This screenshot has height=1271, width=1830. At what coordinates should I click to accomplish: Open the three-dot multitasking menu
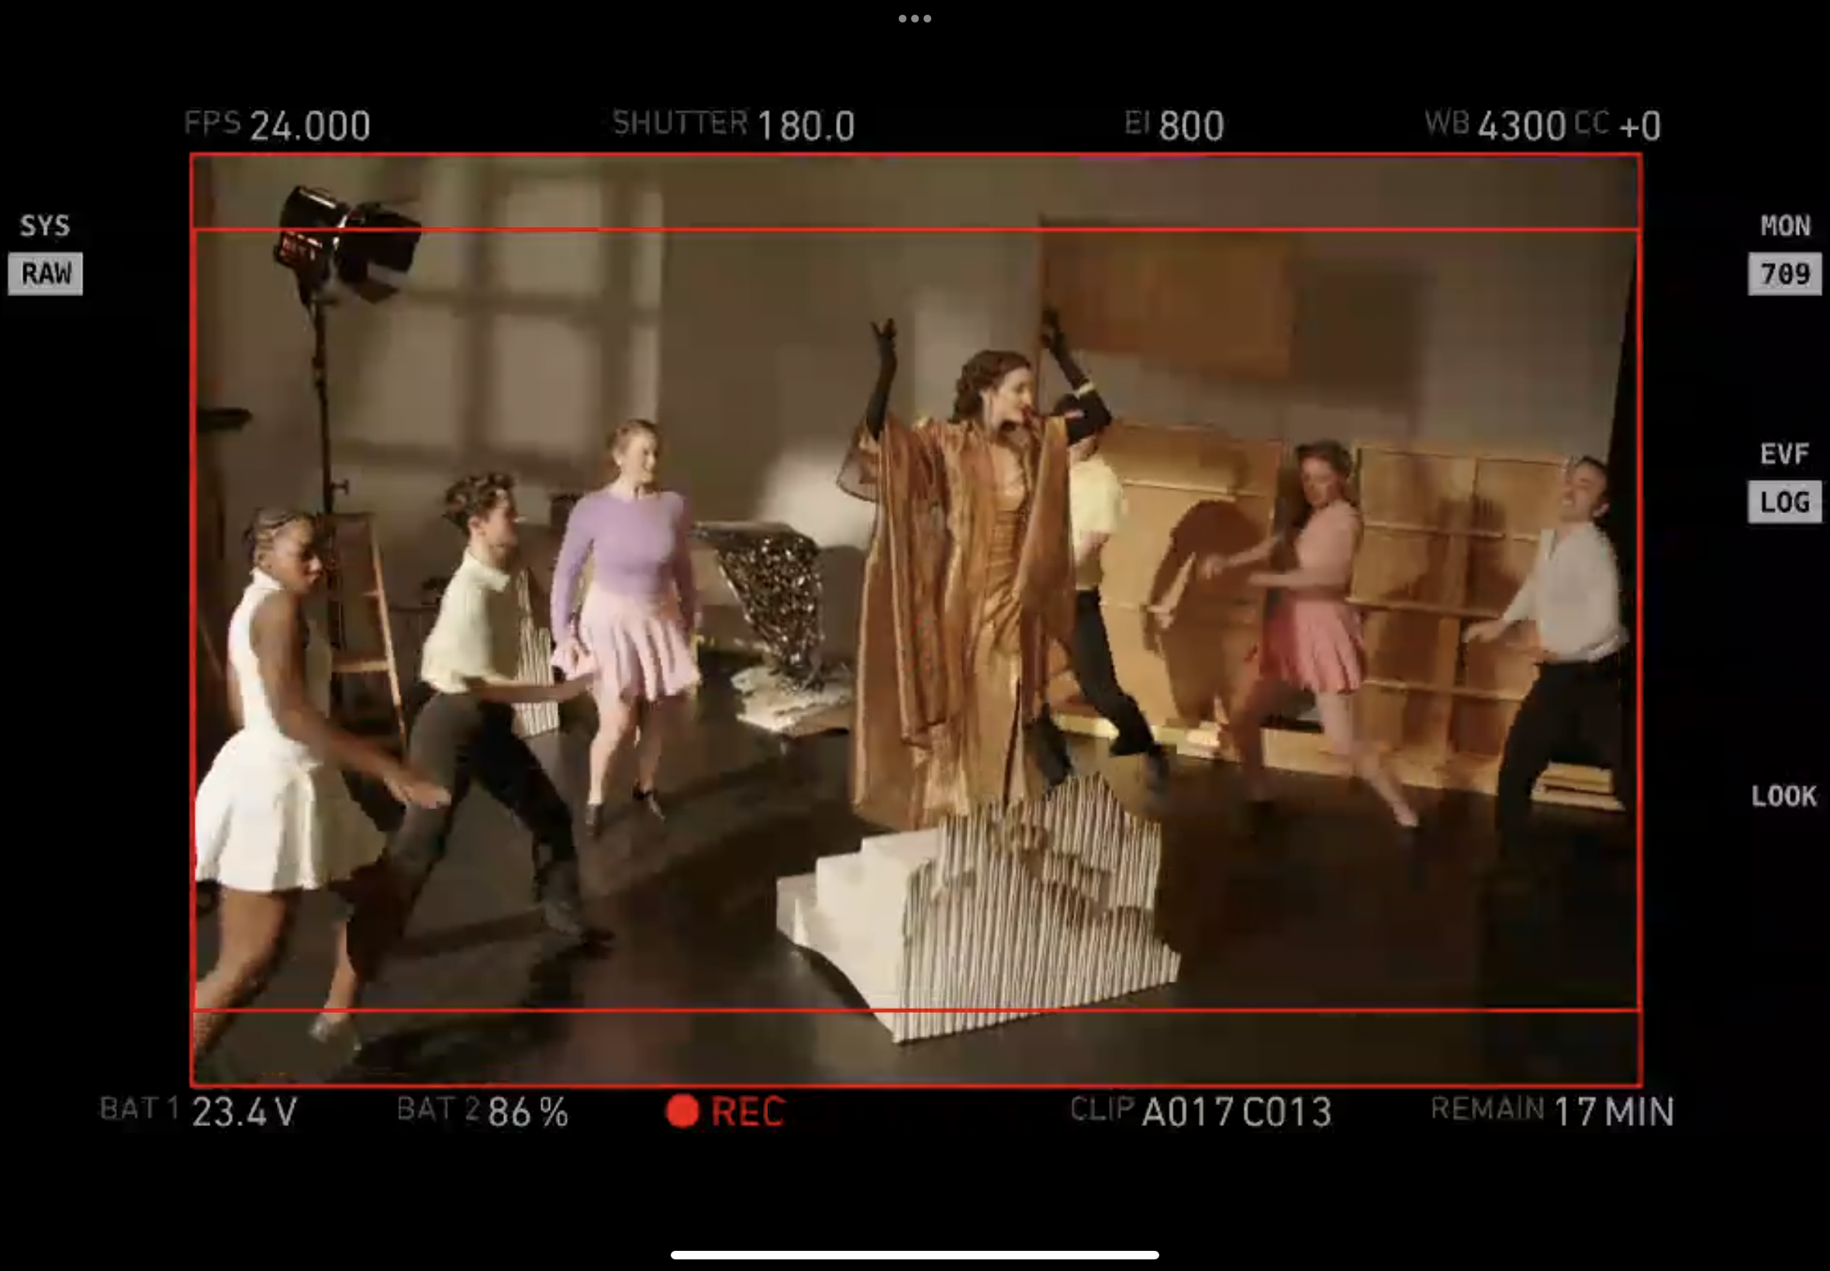[x=914, y=19]
